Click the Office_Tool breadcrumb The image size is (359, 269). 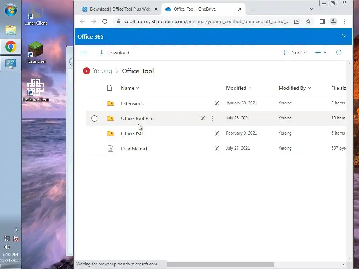coord(138,71)
